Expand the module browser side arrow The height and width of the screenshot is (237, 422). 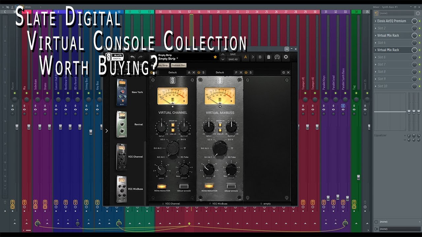point(106,131)
